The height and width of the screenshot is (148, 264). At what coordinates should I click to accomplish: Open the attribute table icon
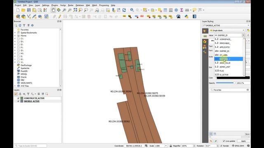[x=165, y=10]
